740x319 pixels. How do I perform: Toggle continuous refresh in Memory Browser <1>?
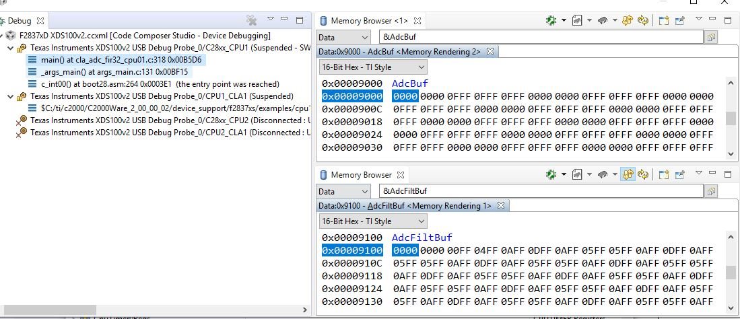(x=627, y=20)
